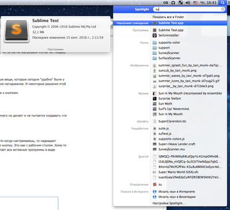Open suite.js developer file
Viewport: 230px width, 210px height.
[x=163, y=129]
